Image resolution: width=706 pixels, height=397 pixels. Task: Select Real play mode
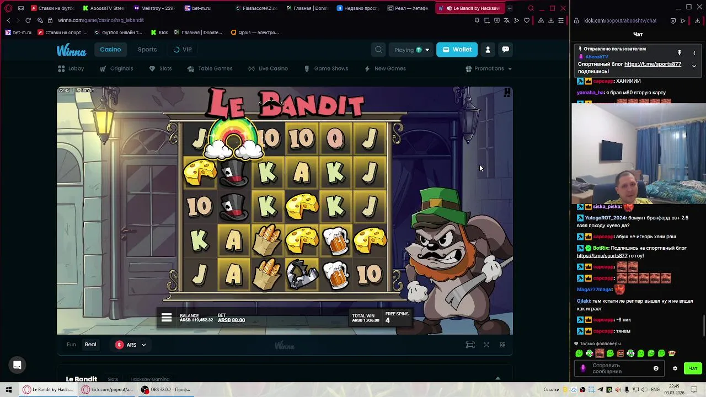click(90, 345)
